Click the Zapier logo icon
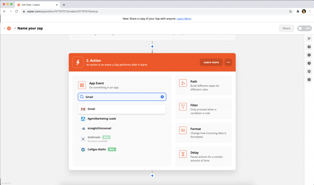This screenshot has width=314, height=185. [9, 28]
